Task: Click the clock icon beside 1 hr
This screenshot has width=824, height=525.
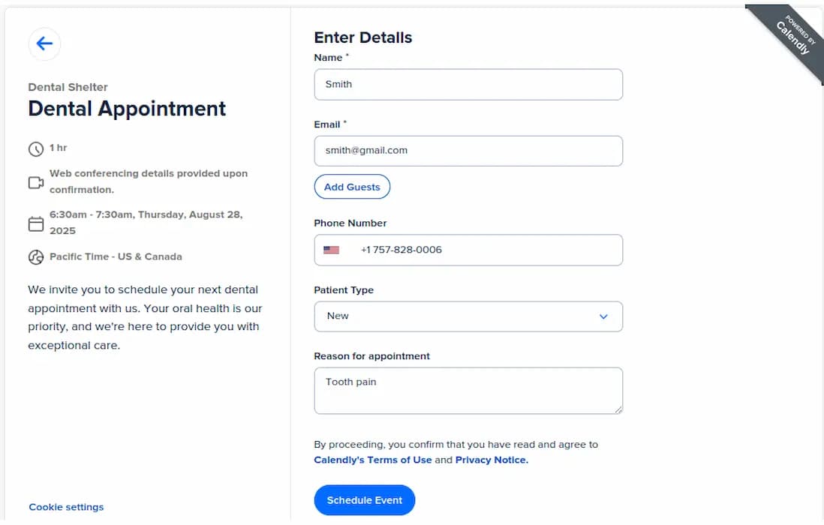Action: pos(36,149)
